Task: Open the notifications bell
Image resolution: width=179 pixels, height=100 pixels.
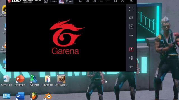Action: 80,1
